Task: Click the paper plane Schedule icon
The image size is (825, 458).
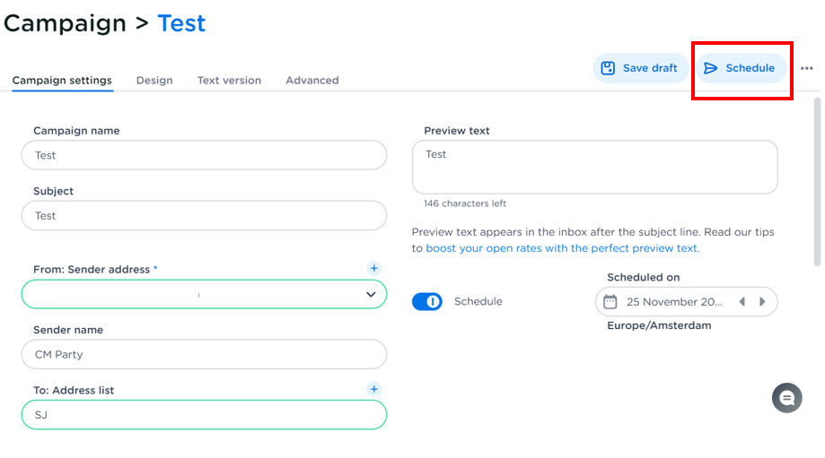Action: (711, 68)
